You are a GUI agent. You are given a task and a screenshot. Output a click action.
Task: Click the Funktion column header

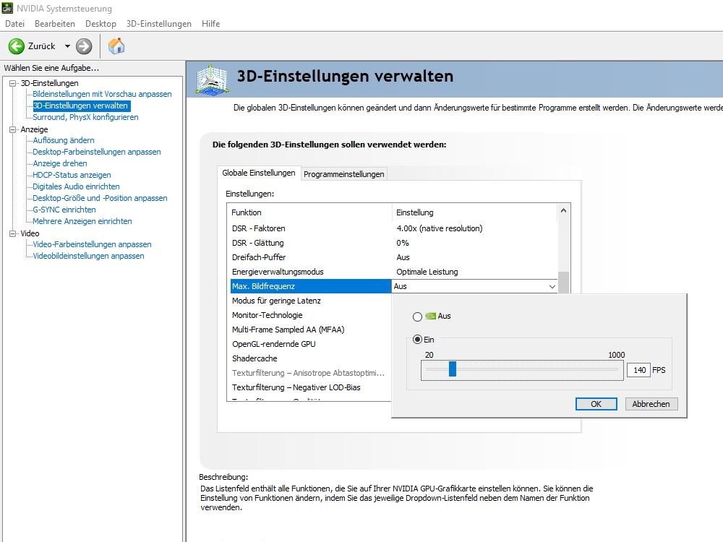tap(309, 212)
